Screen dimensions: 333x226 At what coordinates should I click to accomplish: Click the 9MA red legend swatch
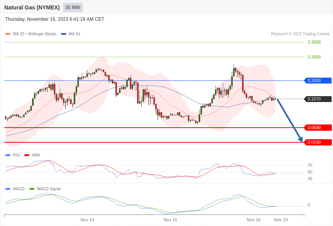(x=27, y=155)
